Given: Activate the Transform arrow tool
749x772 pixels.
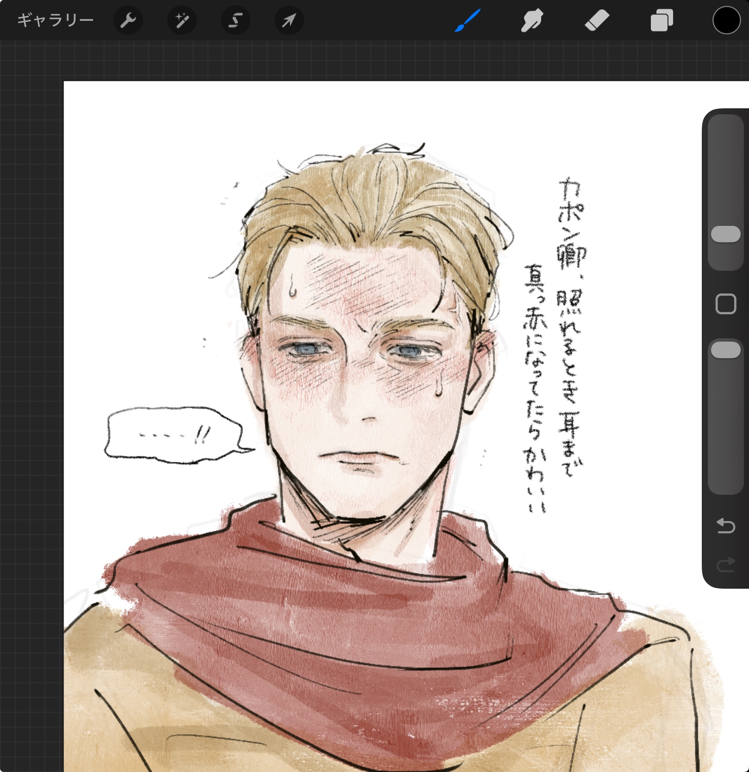Looking at the screenshot, I should pyautogui.click(x=289, y=20).
